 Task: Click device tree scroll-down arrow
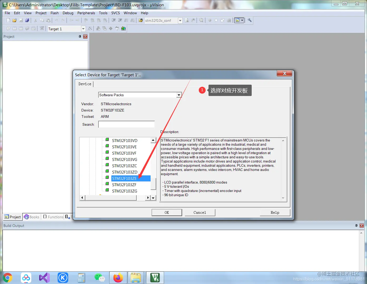click(x=153, y=198)
